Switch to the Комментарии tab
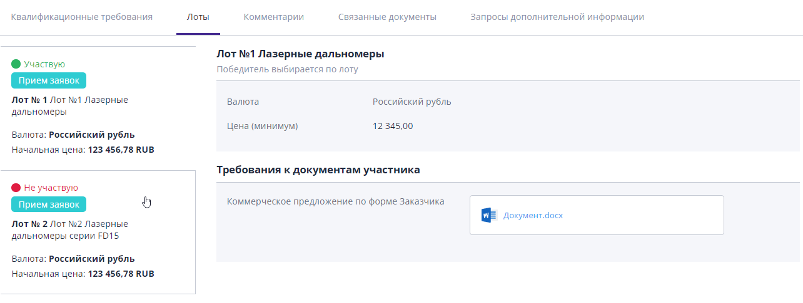 [x=274, y=17]
